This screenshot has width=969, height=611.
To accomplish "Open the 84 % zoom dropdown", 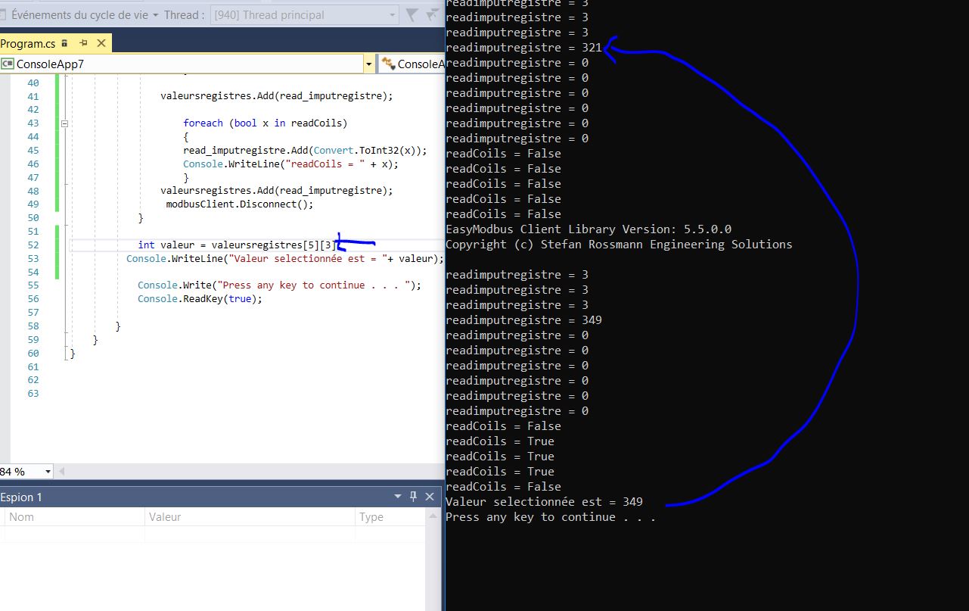I will click(x=48, y=472).
